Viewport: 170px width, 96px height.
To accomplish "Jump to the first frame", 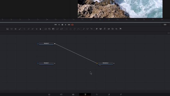I will coord(56,25).
